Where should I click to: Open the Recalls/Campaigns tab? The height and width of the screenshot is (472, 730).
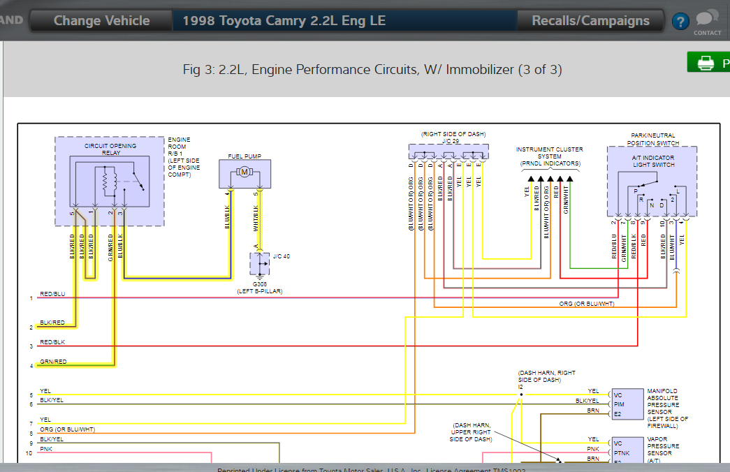click(590, 20)
